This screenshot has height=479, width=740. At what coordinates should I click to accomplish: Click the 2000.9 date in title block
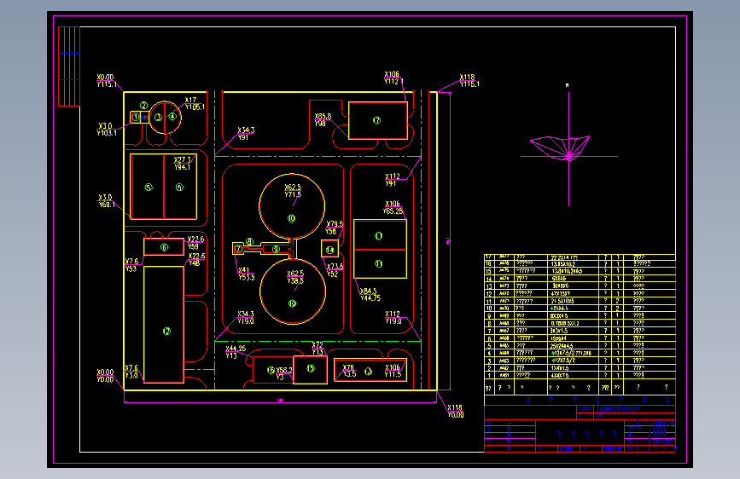click(x=612, y=449)
